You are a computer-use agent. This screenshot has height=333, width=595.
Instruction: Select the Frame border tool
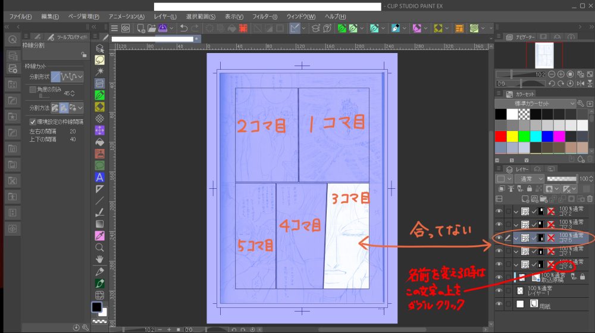tap(99, 83)
